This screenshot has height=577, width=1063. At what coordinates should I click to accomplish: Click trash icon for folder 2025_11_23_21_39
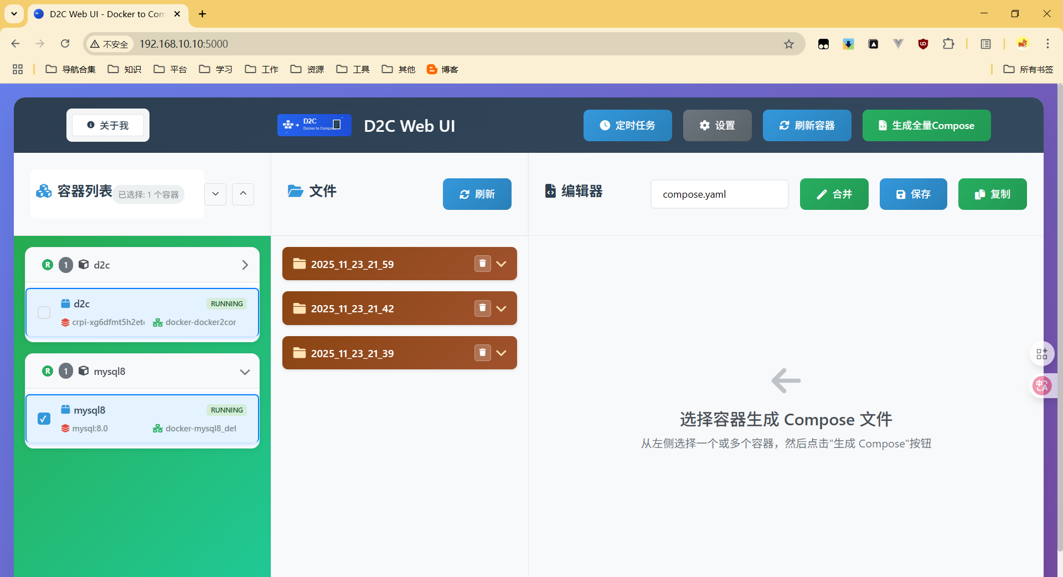click(482, 353)
